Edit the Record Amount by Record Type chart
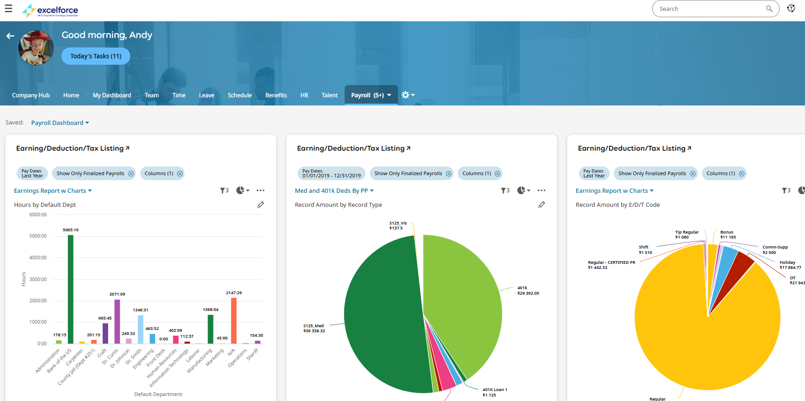The height and width of the screenshot is (401, 805). [x=541, y=205]
